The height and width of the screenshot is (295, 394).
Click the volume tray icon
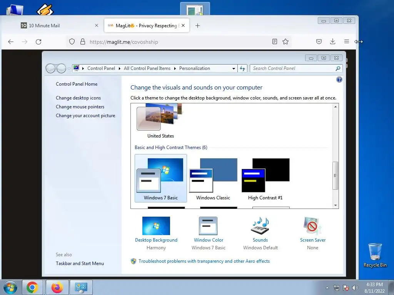(355, 288)
